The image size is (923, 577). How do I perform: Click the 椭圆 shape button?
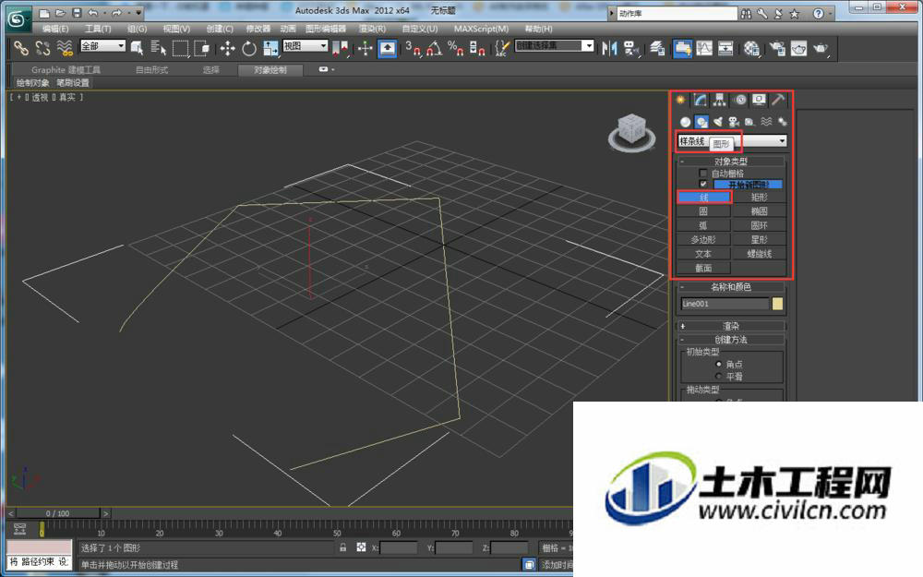[760, 210]
